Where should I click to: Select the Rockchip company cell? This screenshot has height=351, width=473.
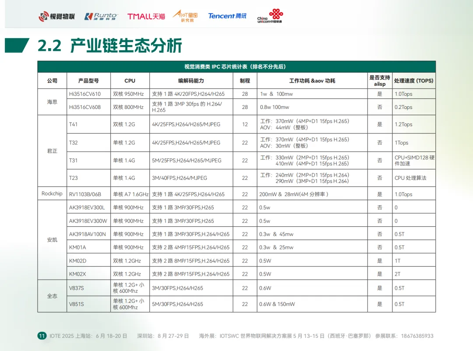[52, 193]
